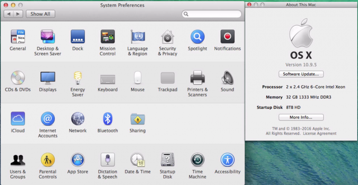Click the System Preferences search field
Screen dimensions: 358x185
coord(212,14)
